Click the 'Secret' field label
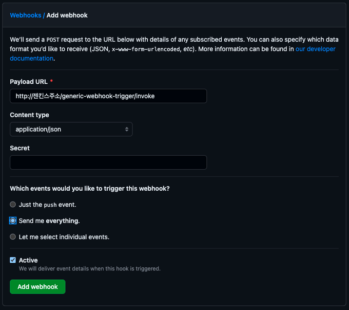The image size is (349, 310). [20, 148]
